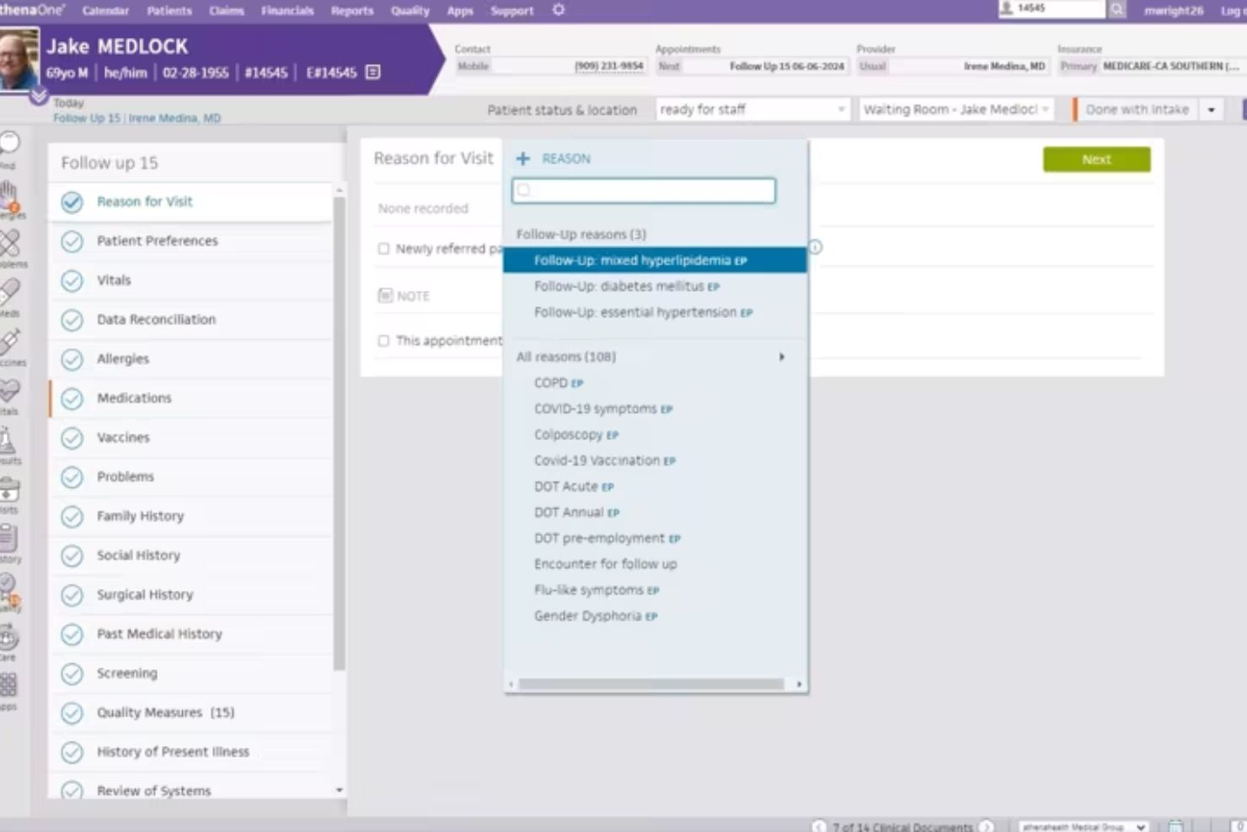Viewport: 1247px width, 832px height.
Task: Click the green Next button
Action: click(x=1096, y=159)
